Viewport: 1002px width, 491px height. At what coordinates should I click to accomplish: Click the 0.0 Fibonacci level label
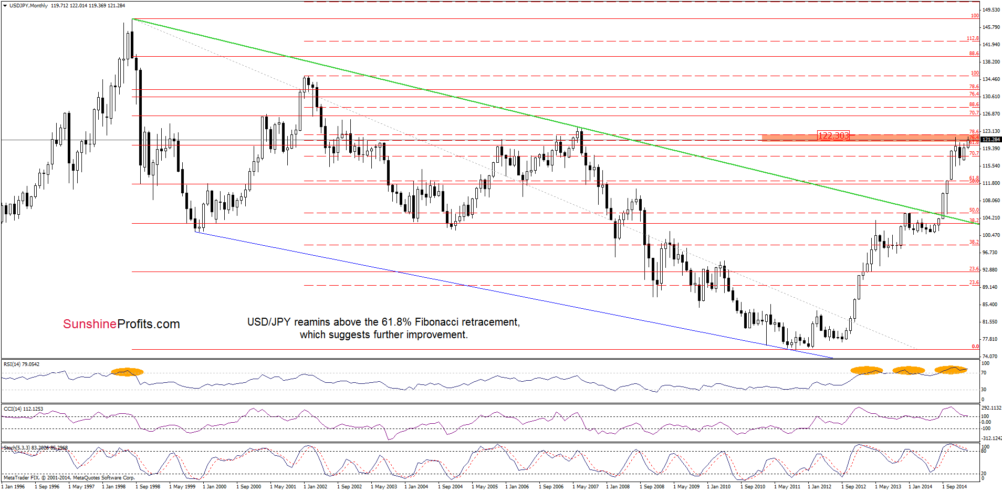975,347
